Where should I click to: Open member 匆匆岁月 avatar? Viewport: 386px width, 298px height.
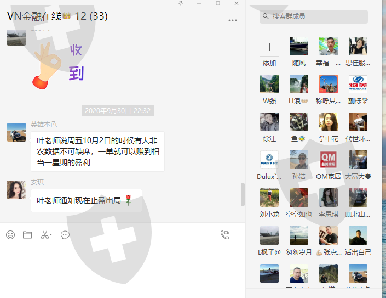[299, 235]
